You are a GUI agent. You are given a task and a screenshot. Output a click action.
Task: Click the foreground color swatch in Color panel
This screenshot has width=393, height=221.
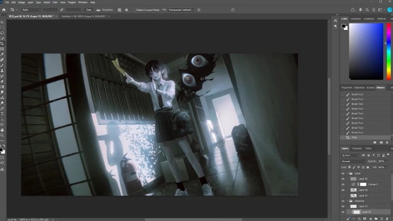click(343, 26)
